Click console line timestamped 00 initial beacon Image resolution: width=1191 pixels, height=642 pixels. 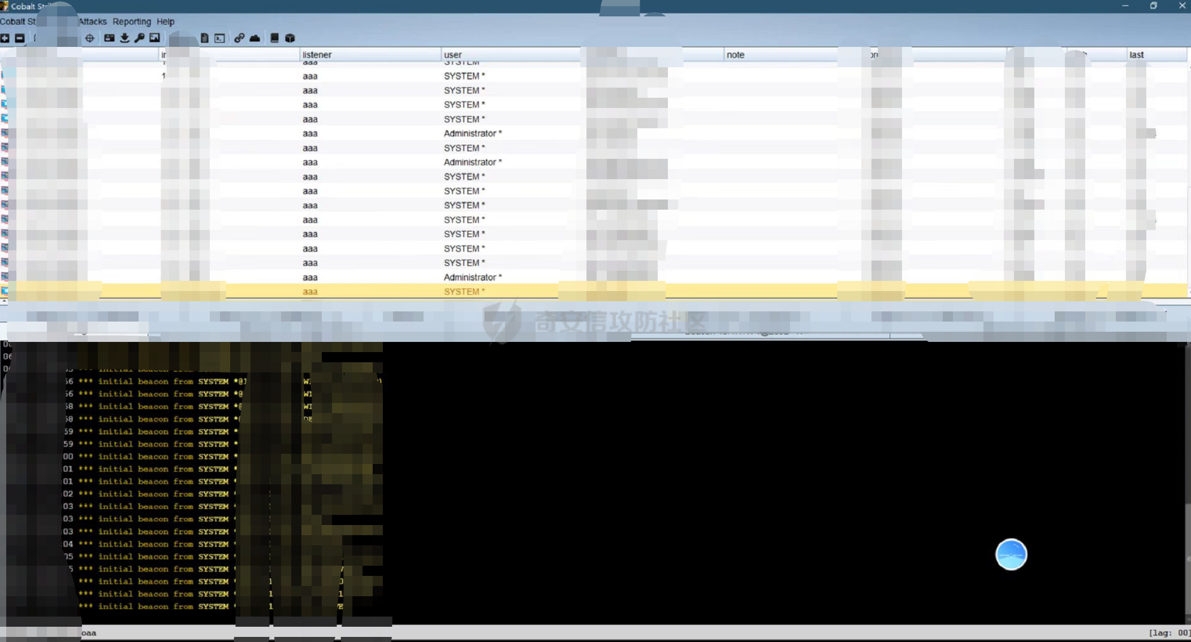click(x=150, y=457)
